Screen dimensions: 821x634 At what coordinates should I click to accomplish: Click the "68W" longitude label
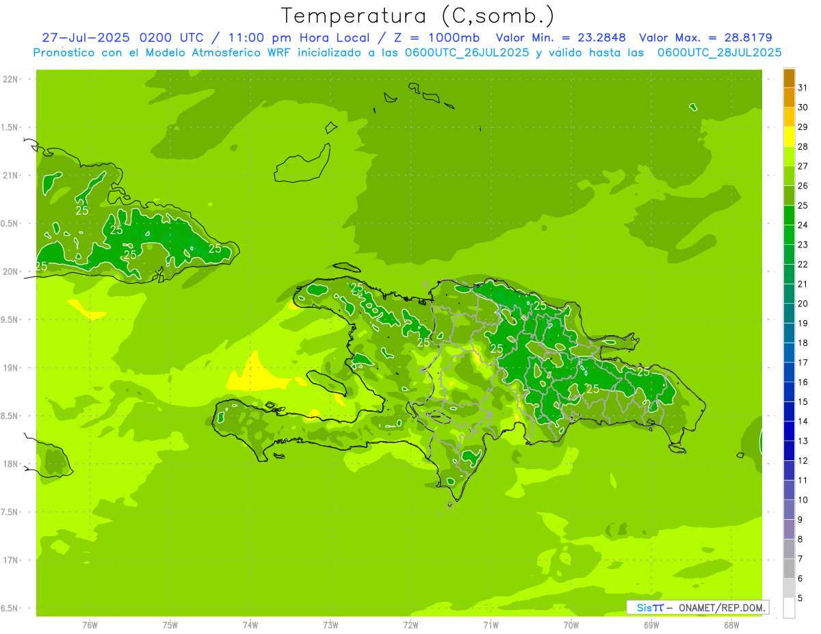click(x=731, y=625)
